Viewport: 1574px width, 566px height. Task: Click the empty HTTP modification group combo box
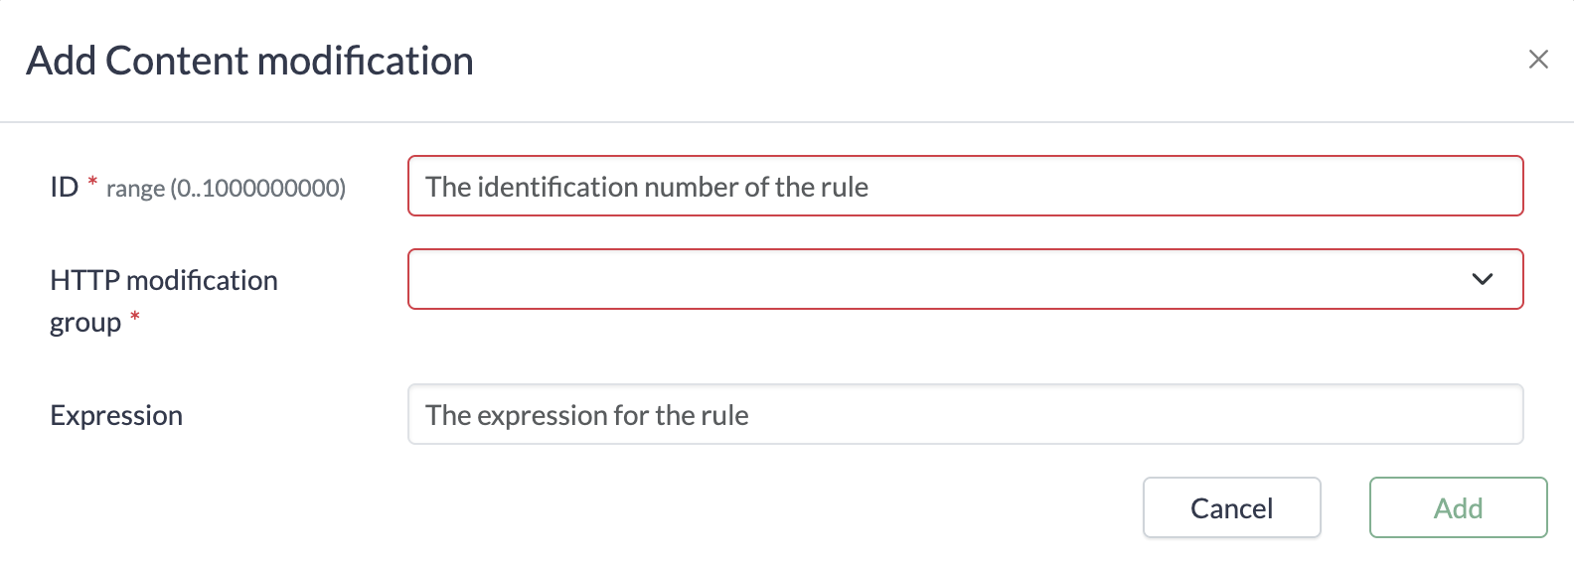pyautogui.click(x=934, y=279)
